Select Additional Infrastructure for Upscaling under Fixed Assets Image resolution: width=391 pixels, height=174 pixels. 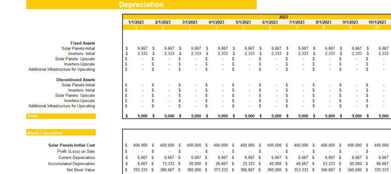pyautogui.click(x=62, y=69)
